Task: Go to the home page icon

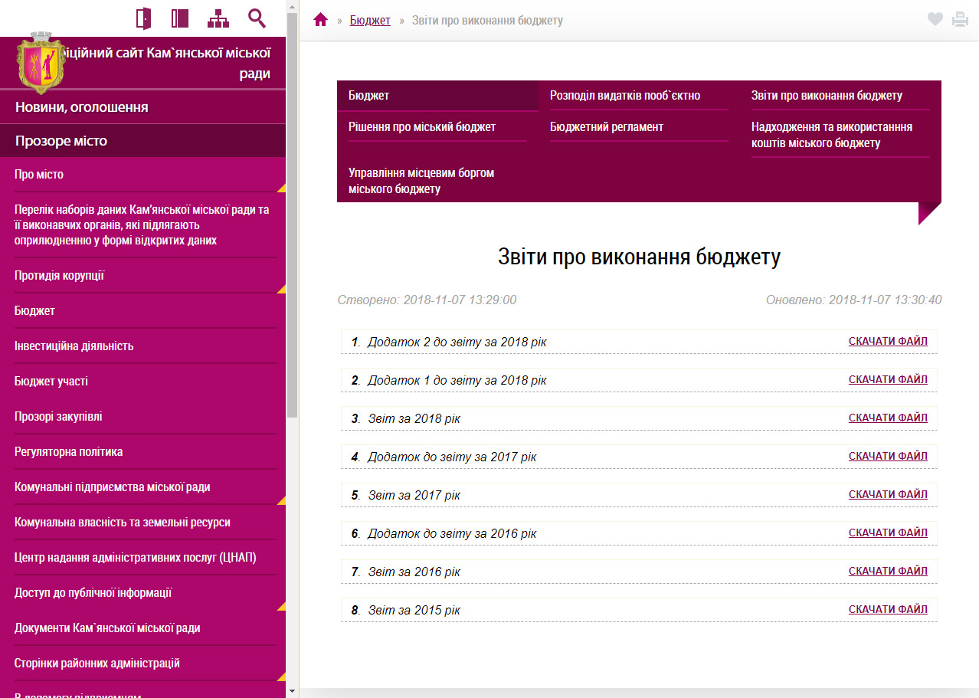Action: [x=321, y=20]
